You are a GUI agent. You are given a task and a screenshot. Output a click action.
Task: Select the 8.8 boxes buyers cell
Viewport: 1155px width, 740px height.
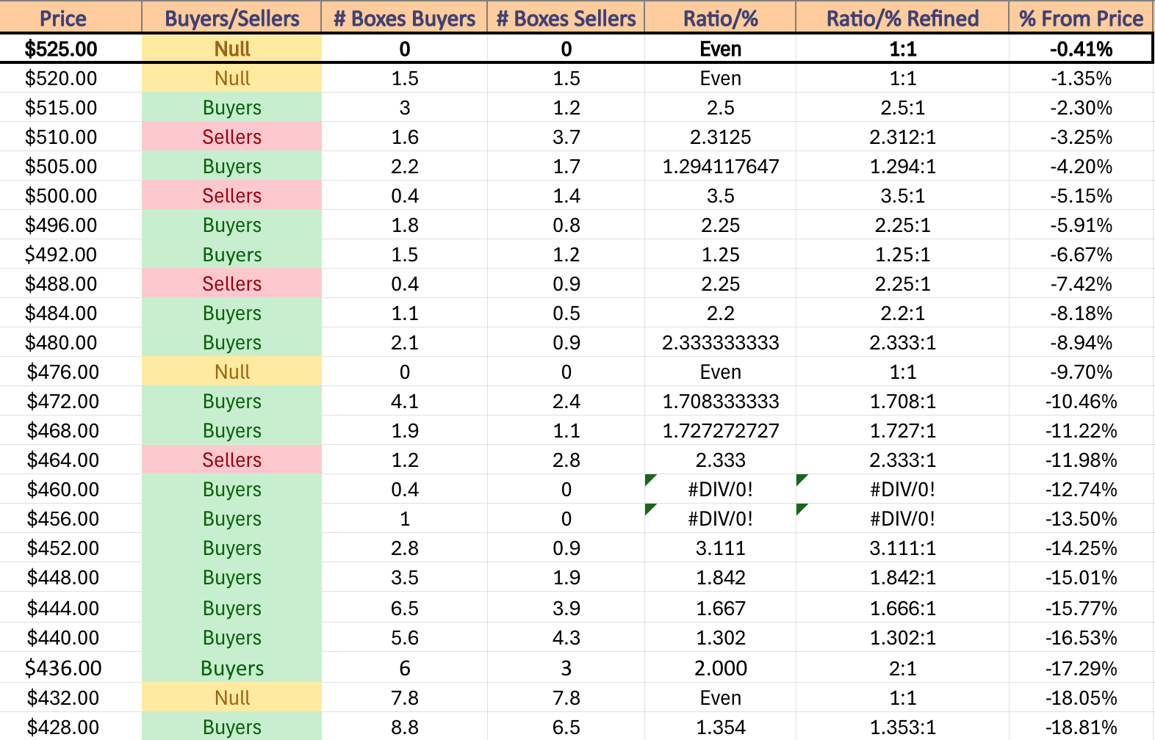click(x=404, y=727)
